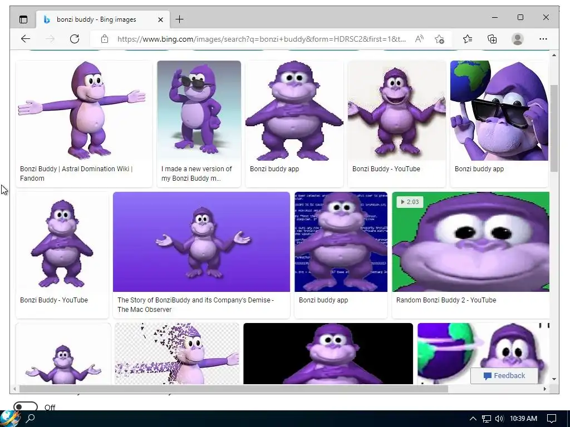Open the network status tray icon
This screenshot has width=570, height=427.
click(487, 419)
